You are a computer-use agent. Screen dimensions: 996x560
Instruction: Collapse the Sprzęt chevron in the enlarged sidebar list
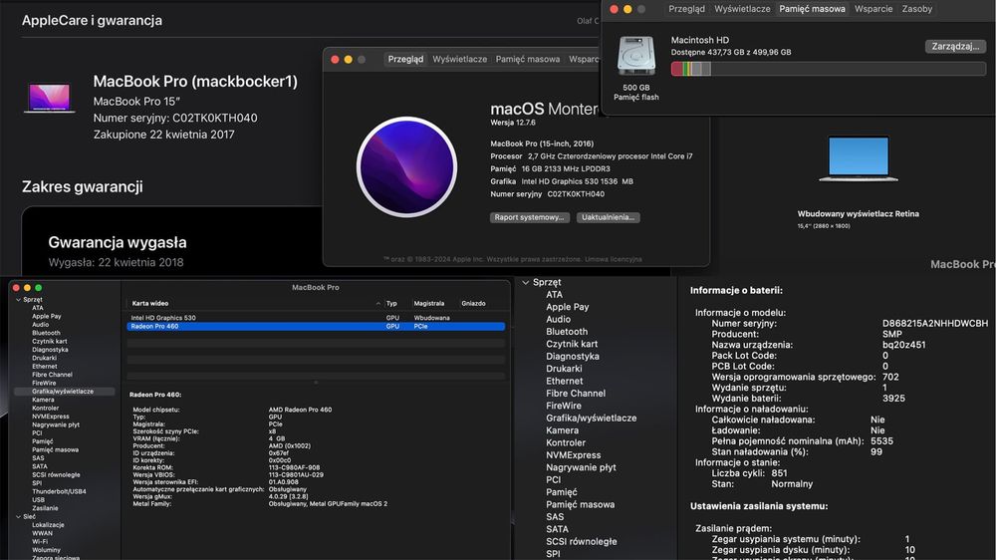tap(525, 282)
